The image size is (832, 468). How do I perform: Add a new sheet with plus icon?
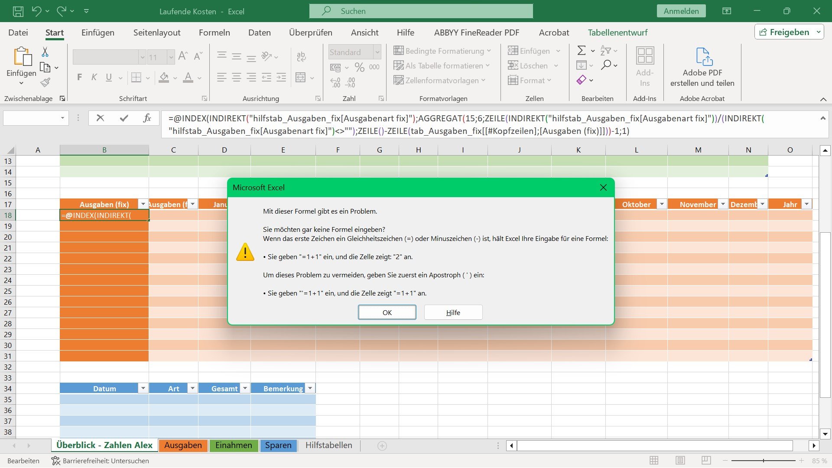click(382, 446)
